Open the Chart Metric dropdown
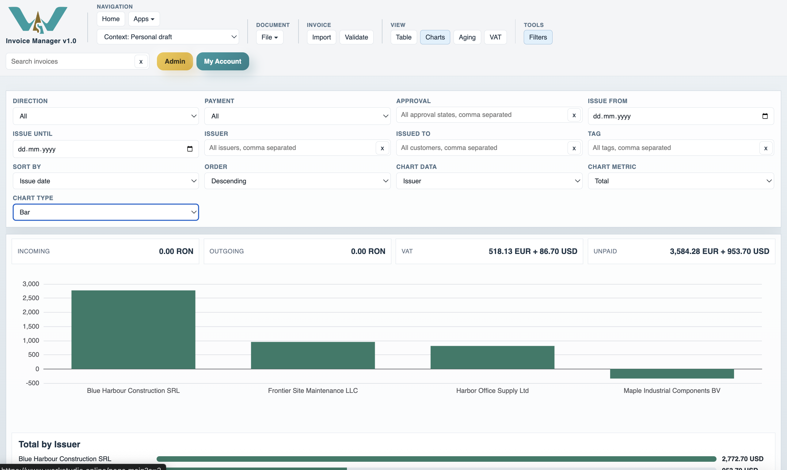This screenshot has height=470, width=787. (x=681, y=181)
